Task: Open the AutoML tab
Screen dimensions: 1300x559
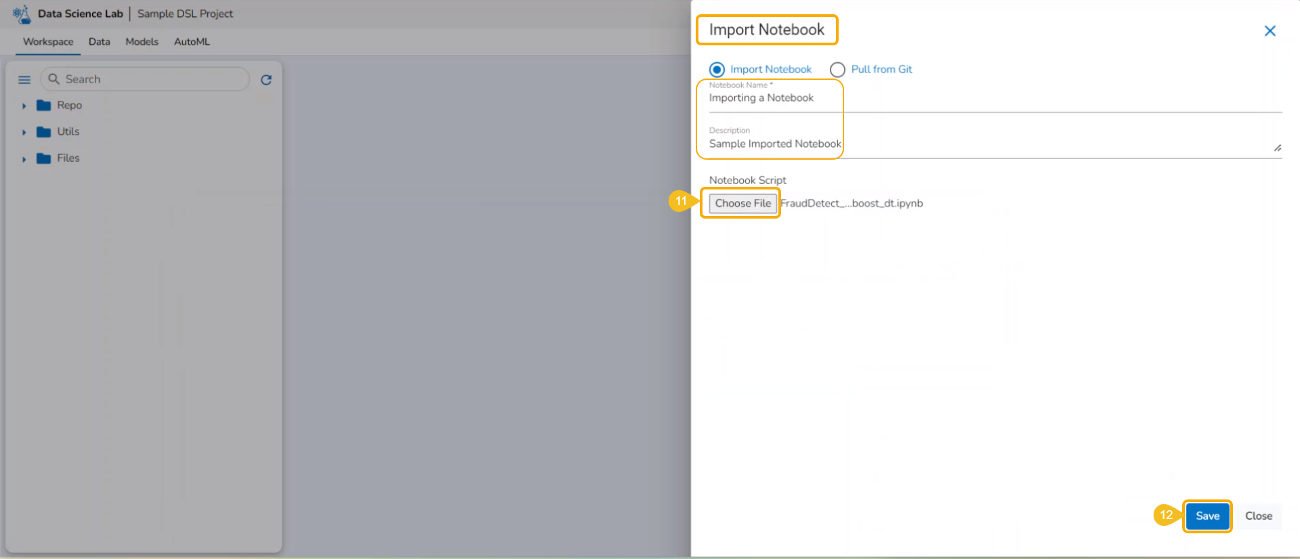Action: 192,42
